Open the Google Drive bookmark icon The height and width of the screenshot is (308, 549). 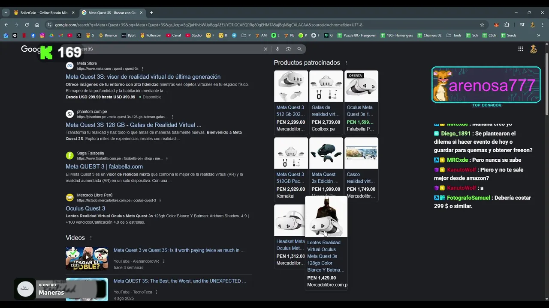(51, 36)
